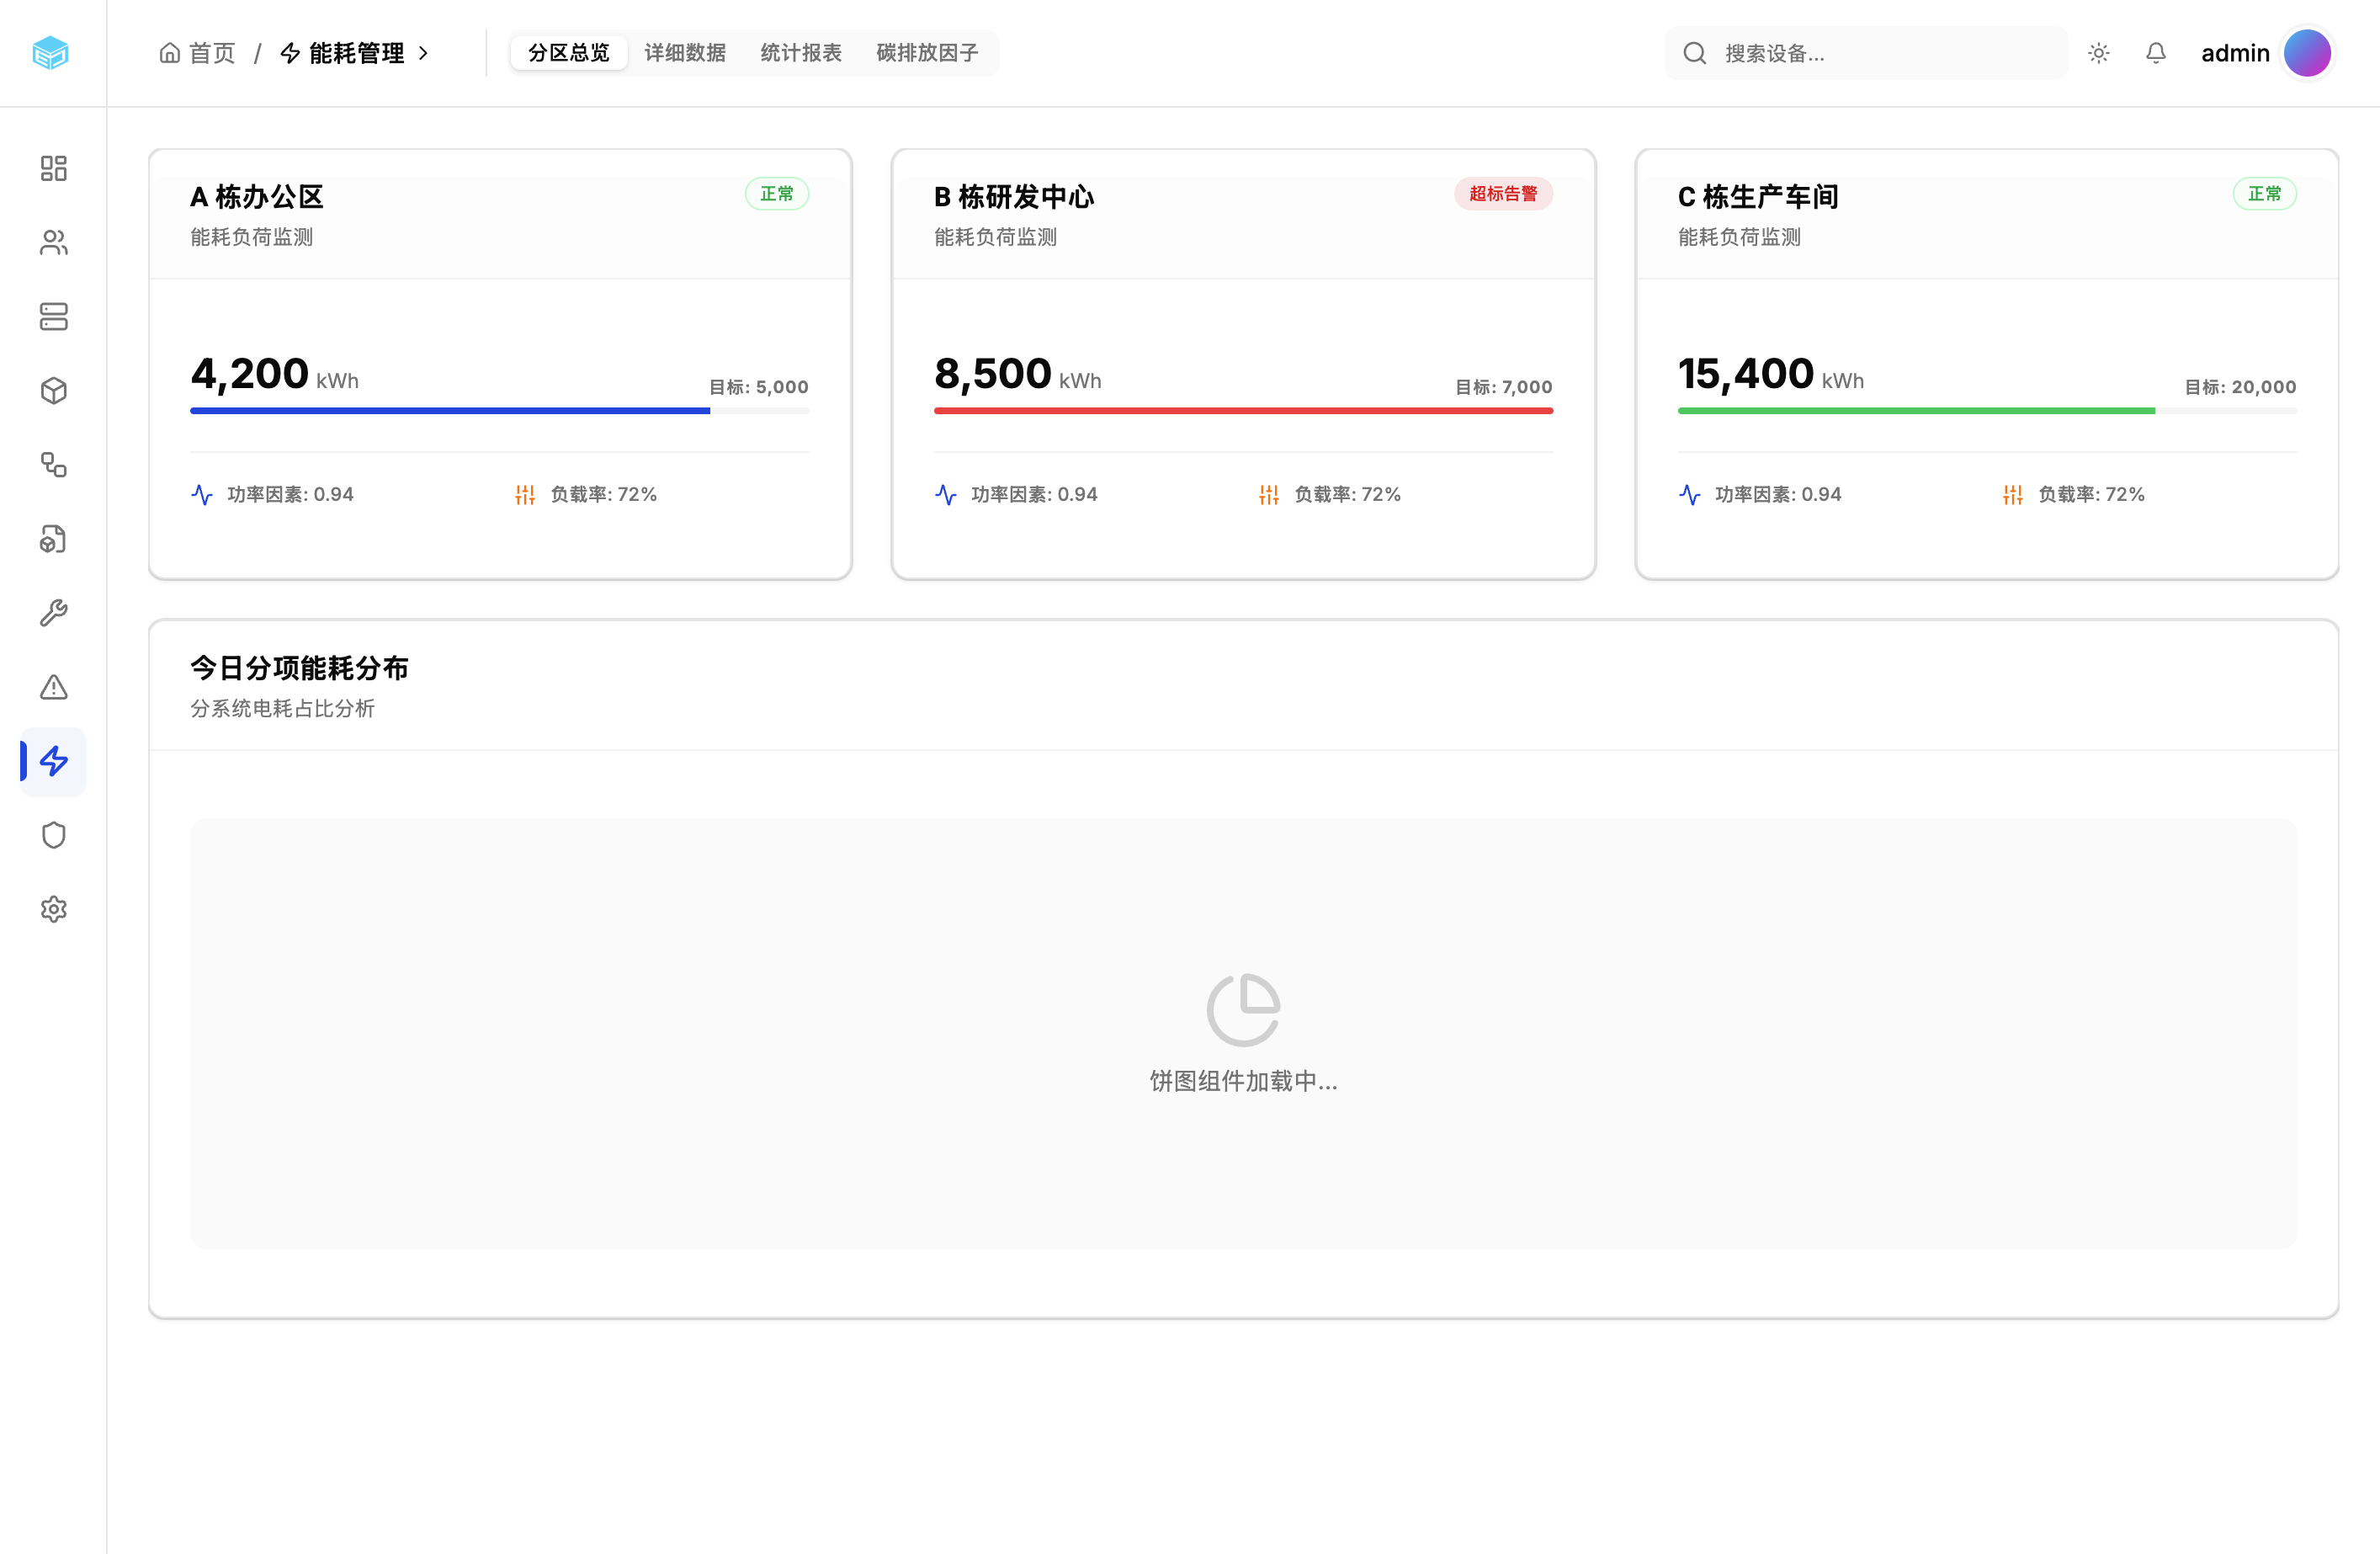The image size is (2380, 1554).
Task: Click the power factor pulse icon in C 栋生产车间
Action: click(x=1690, y=495)
